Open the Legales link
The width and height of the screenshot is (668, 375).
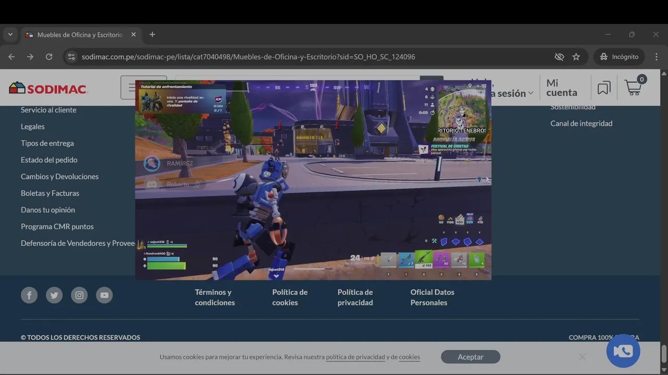point(33,127)
